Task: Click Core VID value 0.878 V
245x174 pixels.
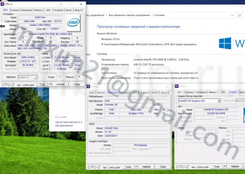Action: pyautogui.click(x=55, y=29)
